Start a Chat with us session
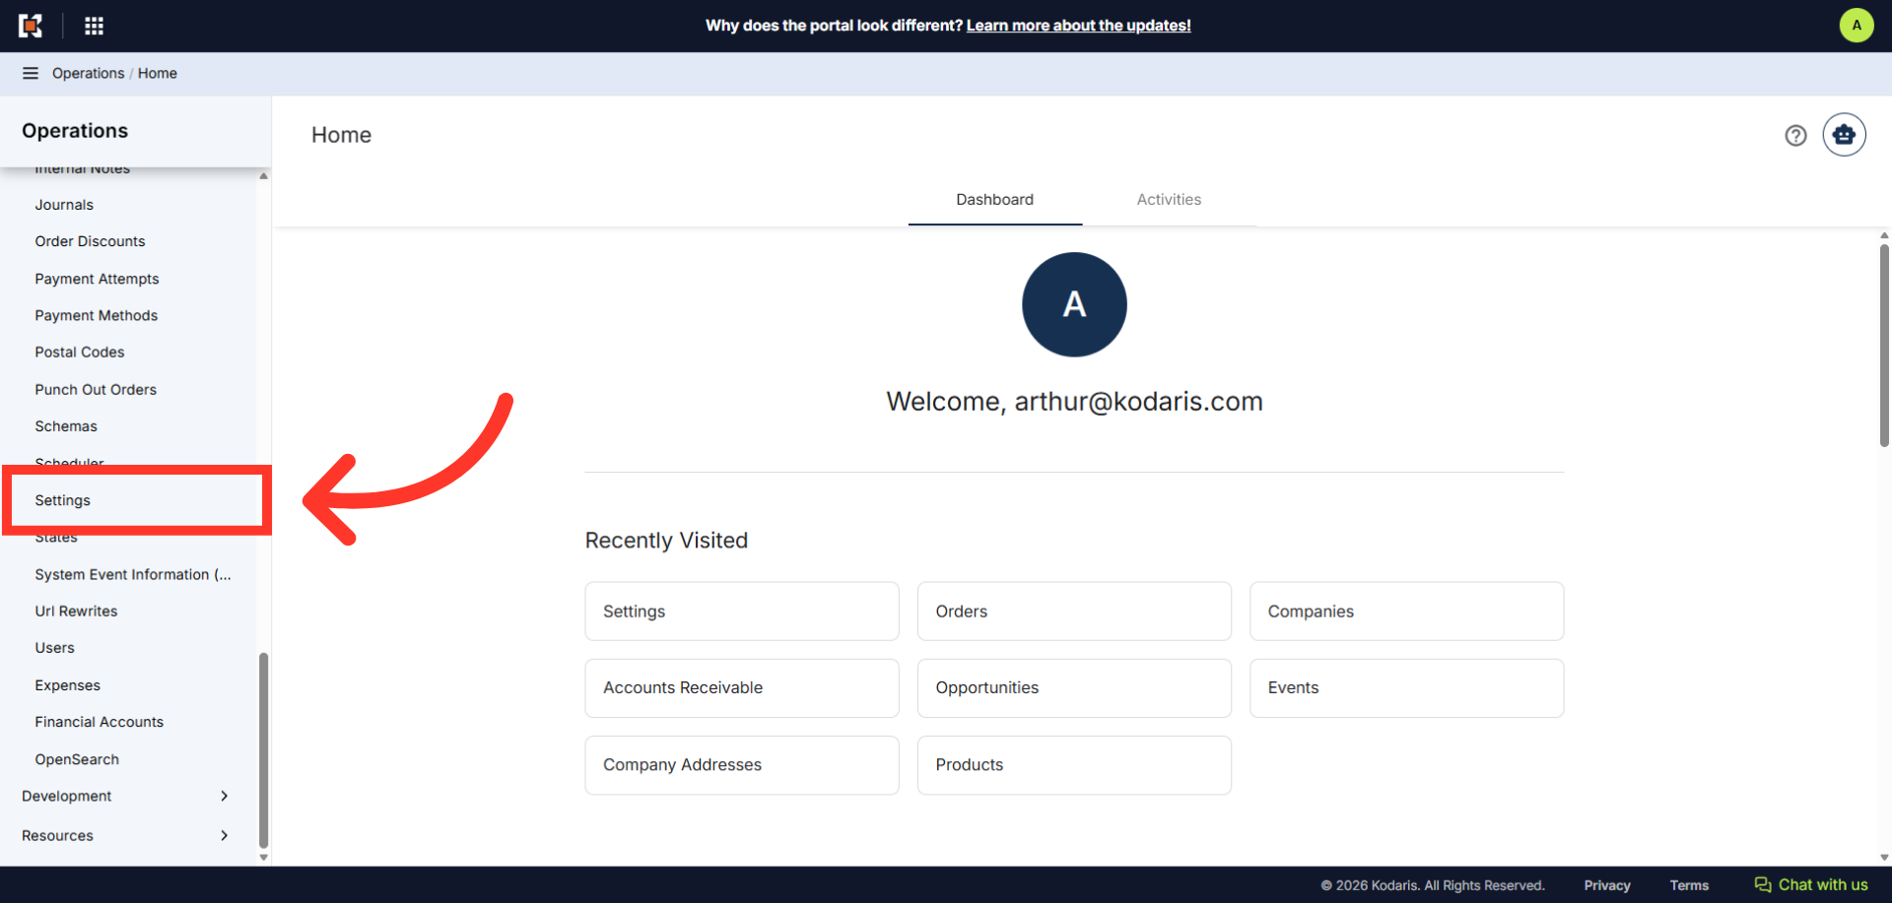The height and width of the screenshot is (903, 1892). point(1811,884)
